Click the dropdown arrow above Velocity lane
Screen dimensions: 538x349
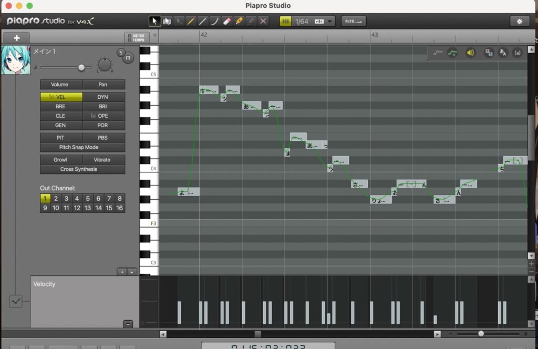[132, 272]
